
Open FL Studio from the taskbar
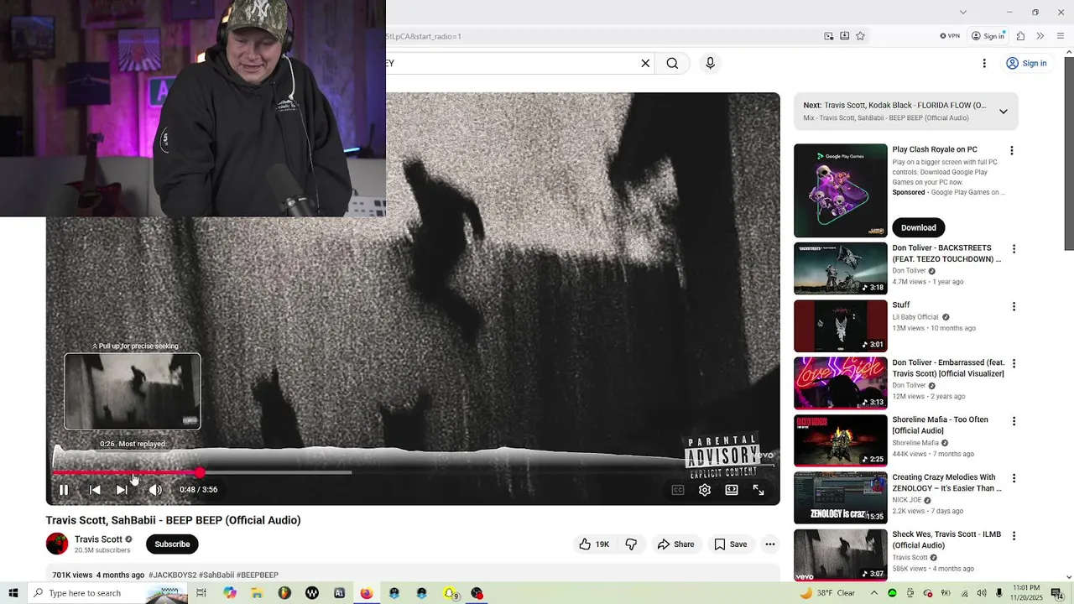(284, 593)
